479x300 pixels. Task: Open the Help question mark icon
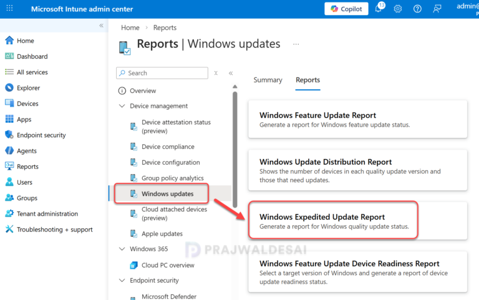417,9
